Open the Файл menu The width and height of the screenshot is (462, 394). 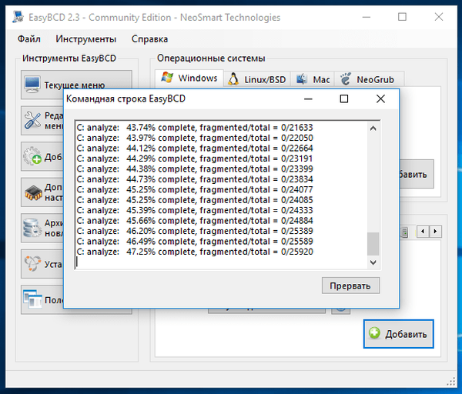coord(29,38)
